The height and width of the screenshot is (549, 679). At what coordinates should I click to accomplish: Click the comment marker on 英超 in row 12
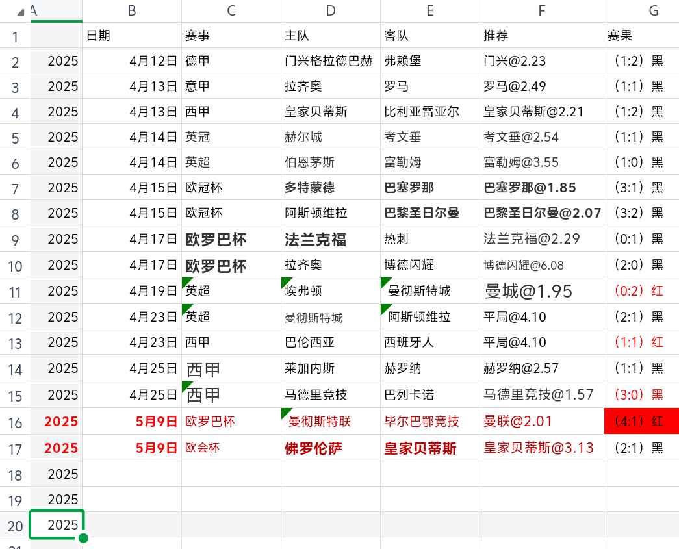tap(186, 308)
